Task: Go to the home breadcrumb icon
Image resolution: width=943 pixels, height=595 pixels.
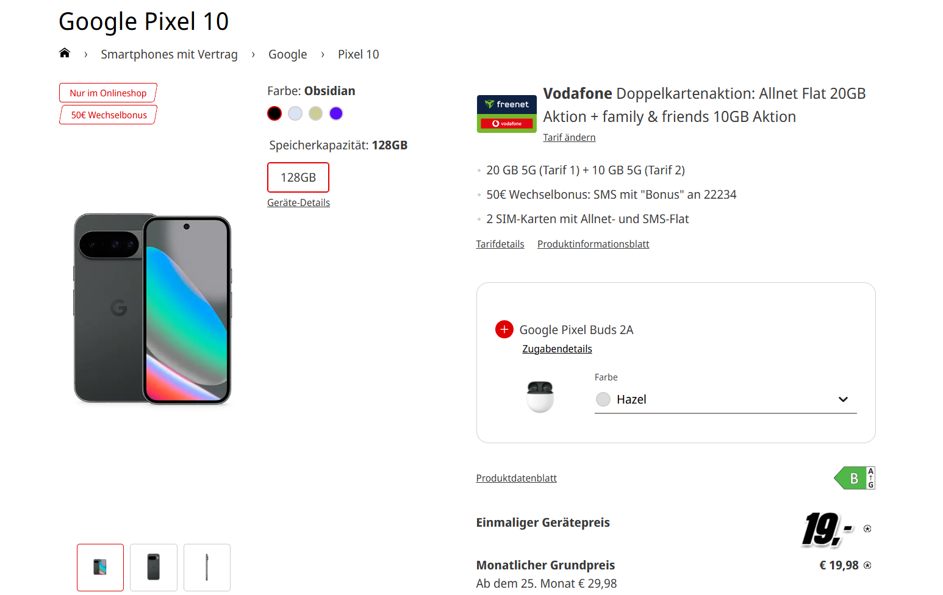Action: coord(65,53)
